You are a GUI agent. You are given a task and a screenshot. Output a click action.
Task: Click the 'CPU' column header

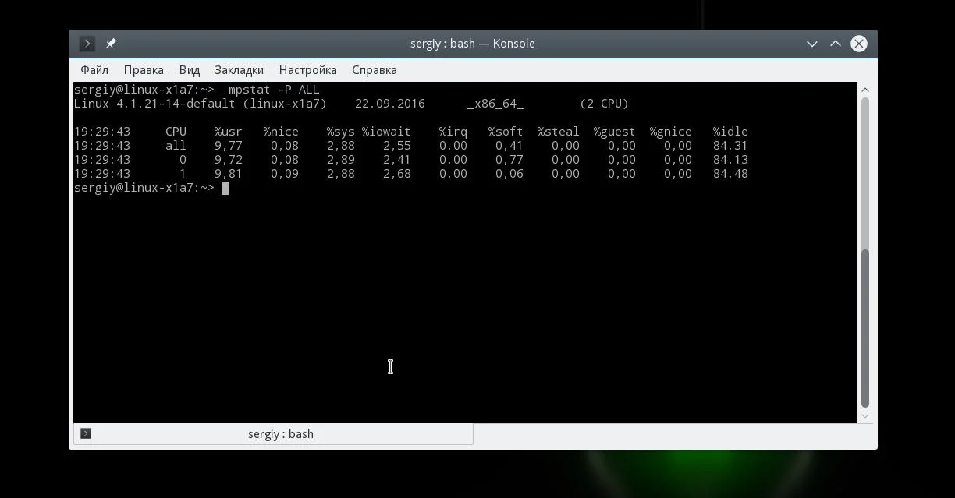(x=176, y=132)
